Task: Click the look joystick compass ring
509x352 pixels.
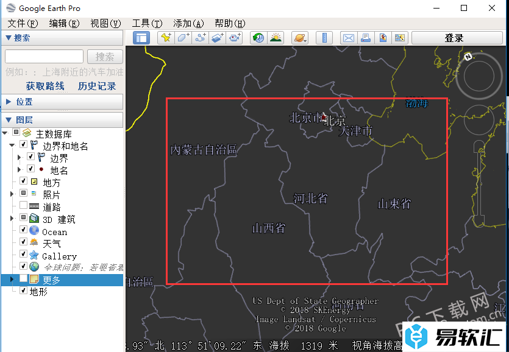Action: click(x=479, y=77)
